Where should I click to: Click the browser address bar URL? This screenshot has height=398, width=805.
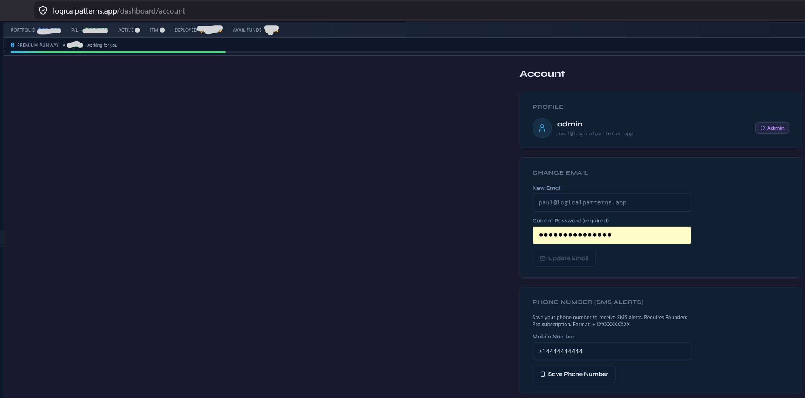[x=119, y=11]
